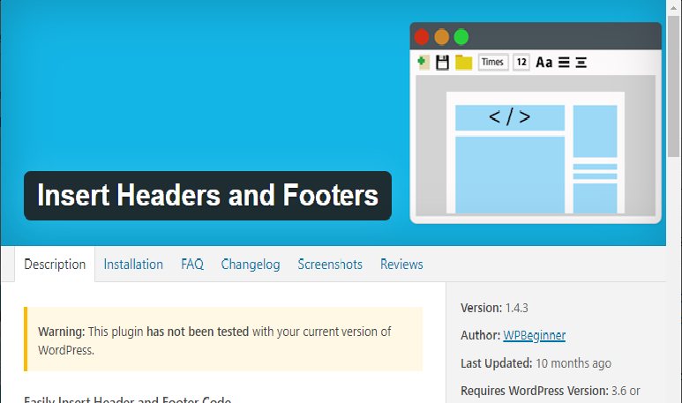The image size is (682, 403).
Task: Click the vertical scrollbar thumb
Action: (x=674, y=86)
